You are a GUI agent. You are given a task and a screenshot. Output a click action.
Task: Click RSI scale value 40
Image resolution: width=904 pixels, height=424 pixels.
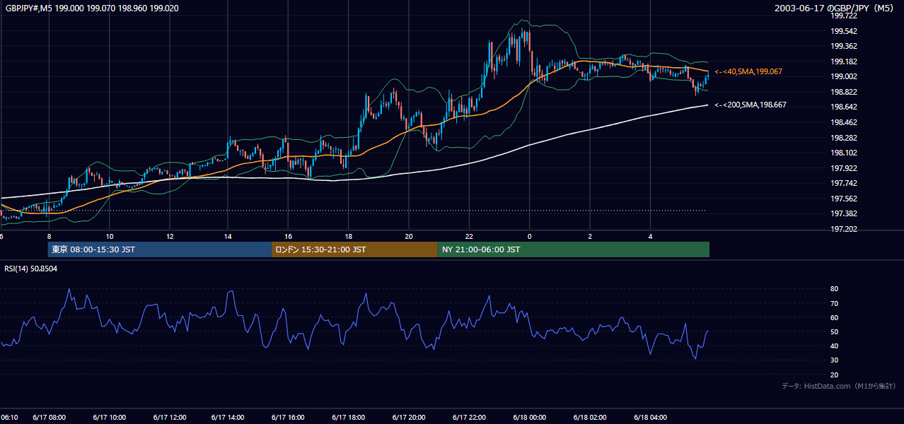(x=835, y=346)
